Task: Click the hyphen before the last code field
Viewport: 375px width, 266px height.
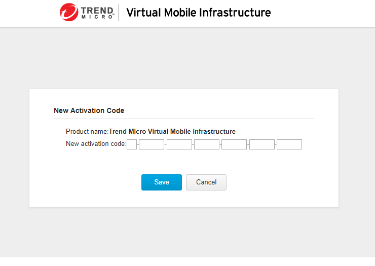Action: click(276, 145)
